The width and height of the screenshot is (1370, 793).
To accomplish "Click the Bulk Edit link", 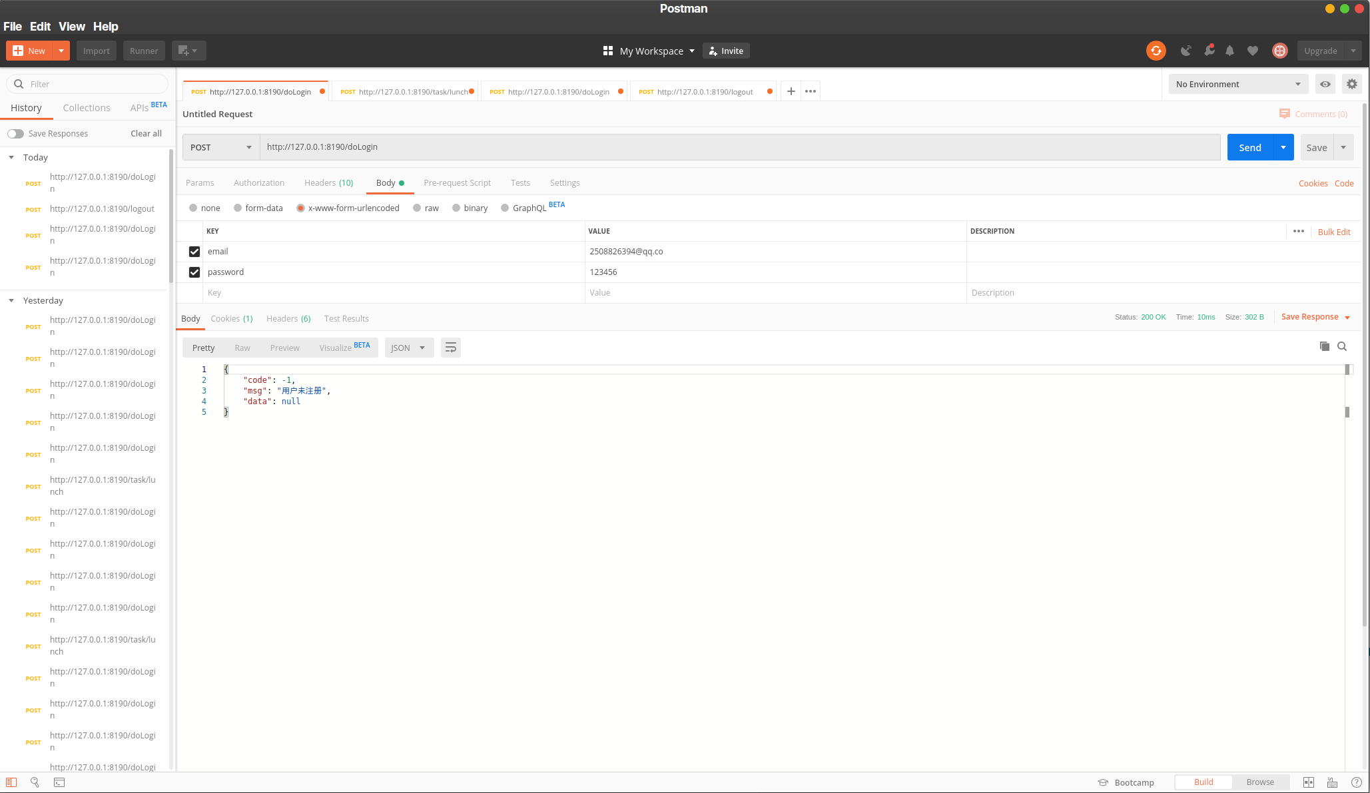I will (x=1333, y=232).
